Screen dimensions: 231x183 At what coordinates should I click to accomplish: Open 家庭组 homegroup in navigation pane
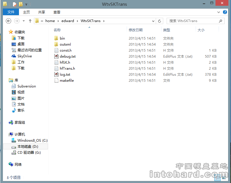coord(20,122)
